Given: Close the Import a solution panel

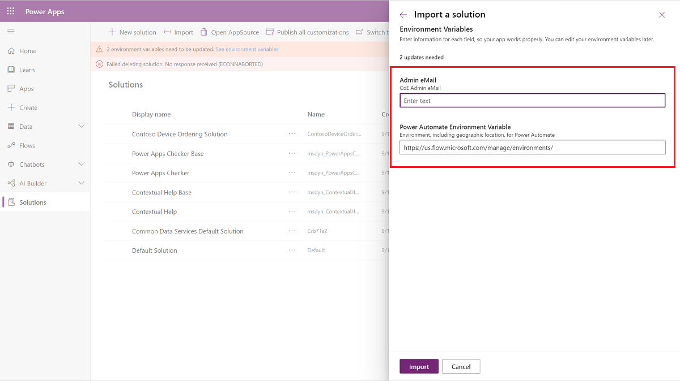Looking at the screenshot, I should (662, 15).
